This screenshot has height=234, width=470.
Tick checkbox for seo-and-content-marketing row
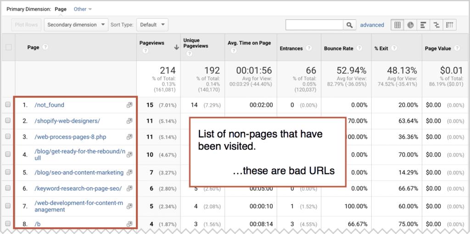coord(8,172)
